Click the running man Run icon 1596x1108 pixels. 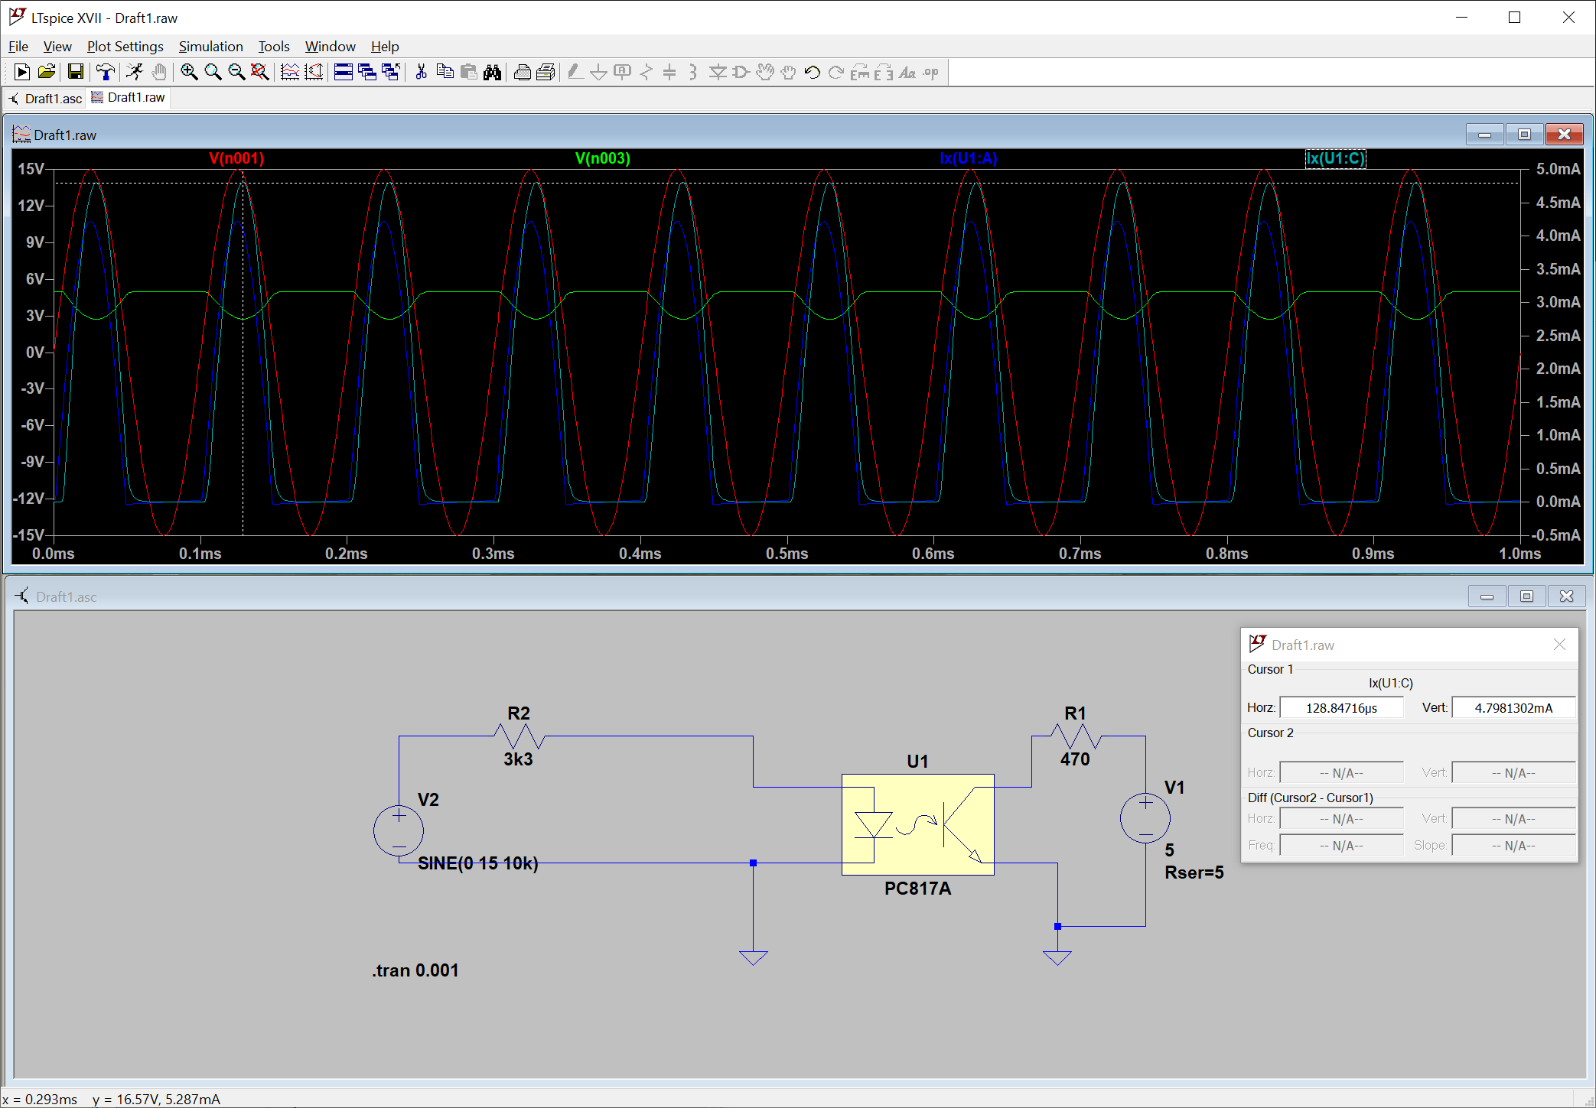[x=135, y=72]
